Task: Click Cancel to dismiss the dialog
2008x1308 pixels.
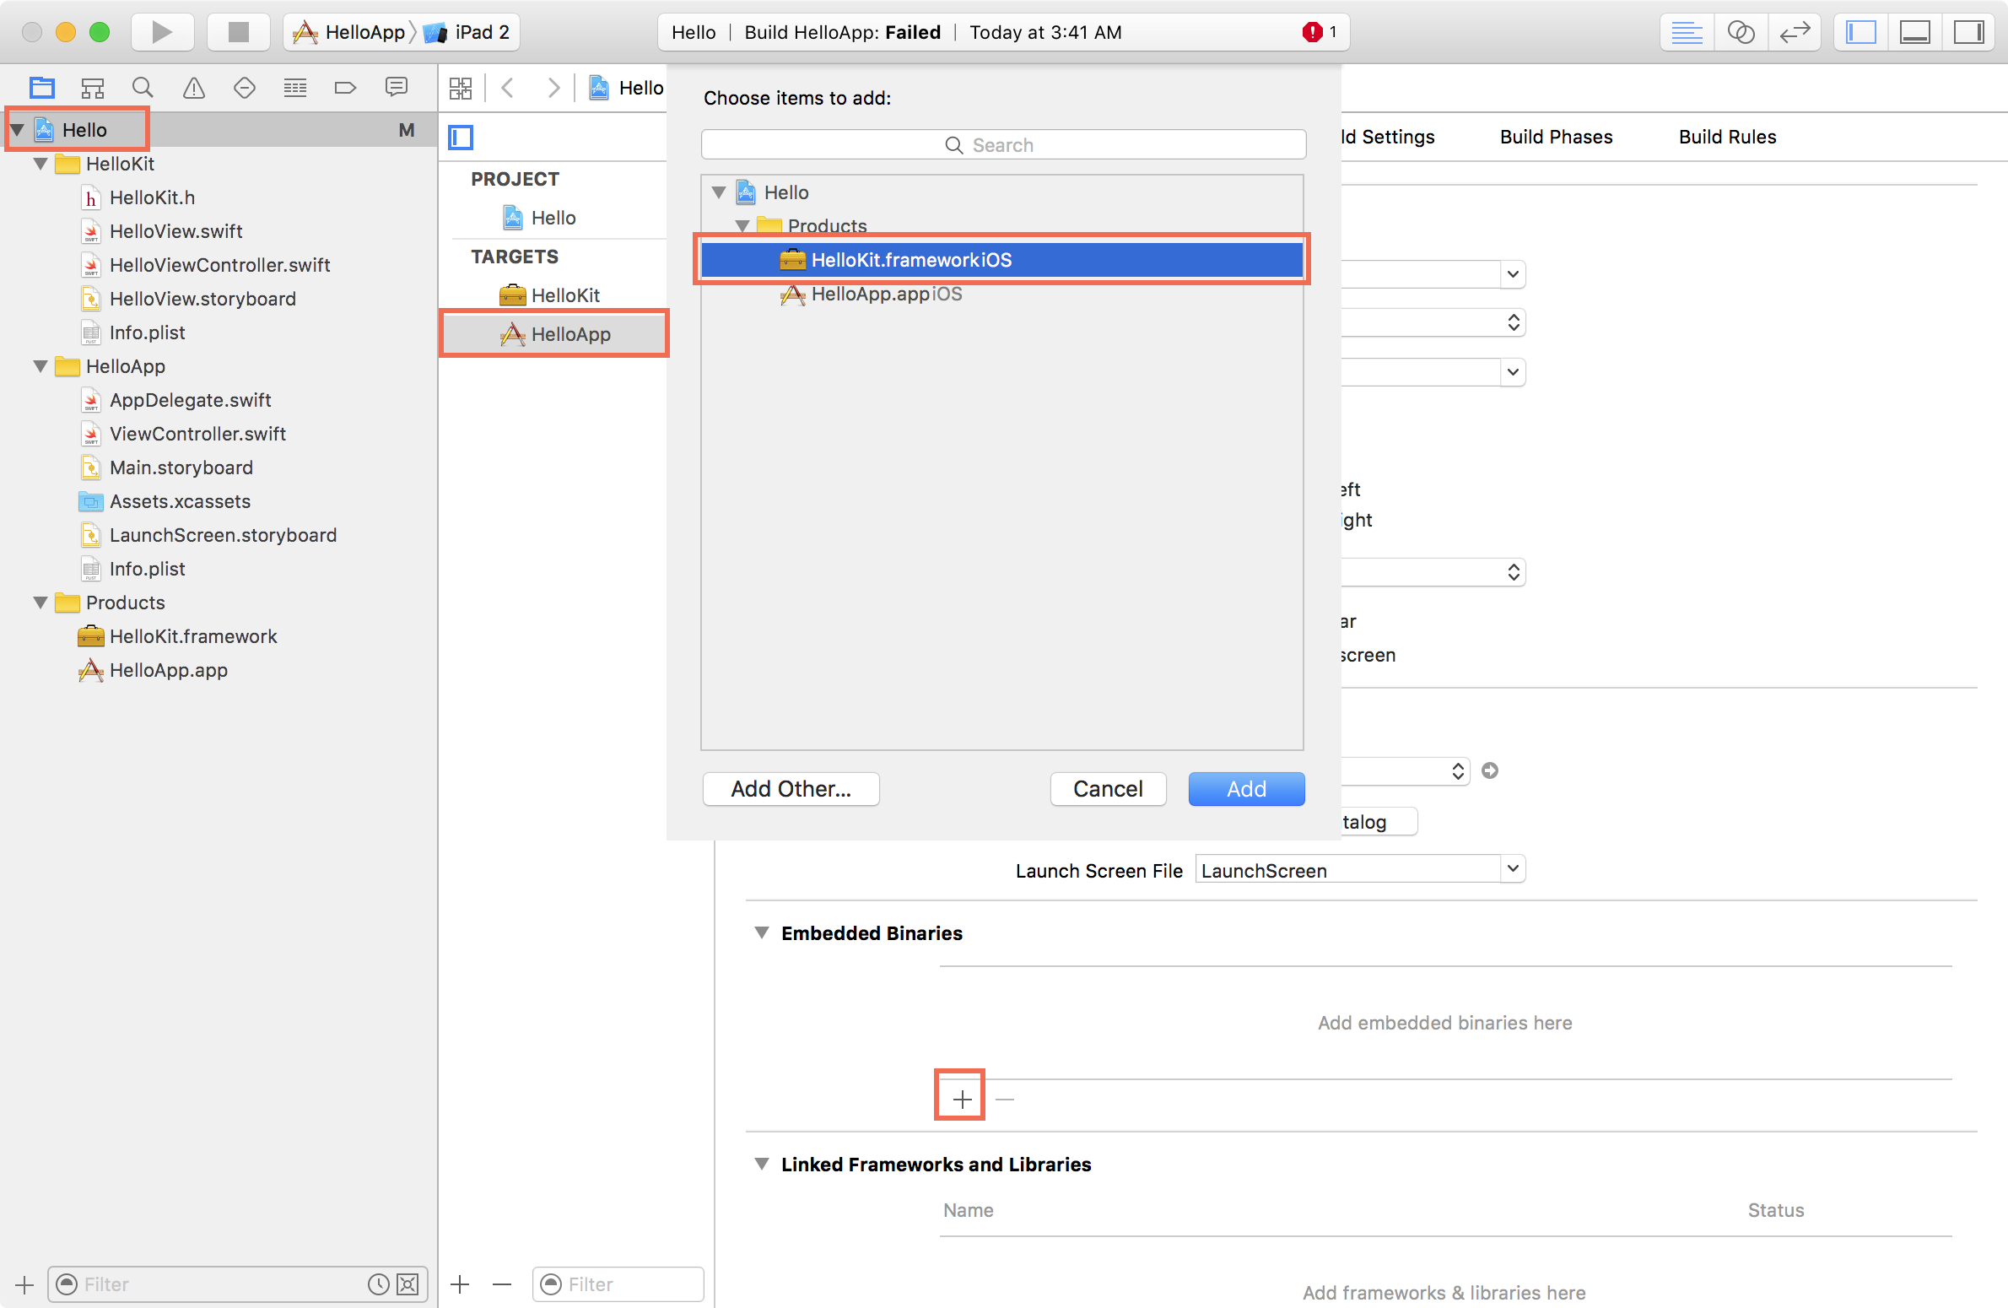Action: coord(1108,789)
